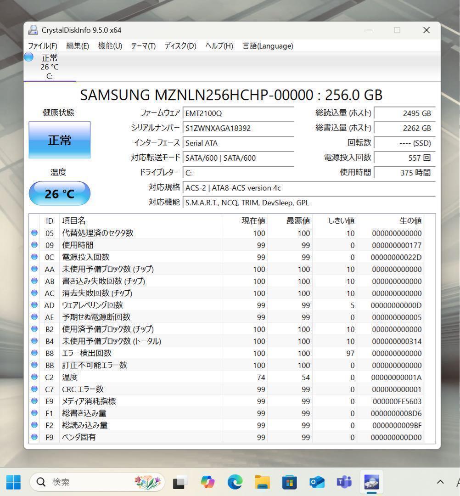Click the status orb for 使用時間 row 09

click(x=34, y=245)
